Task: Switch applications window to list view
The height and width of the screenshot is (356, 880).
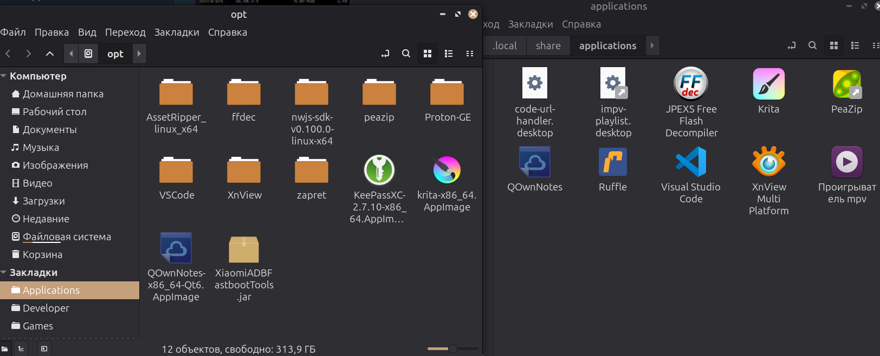Action: pyautogui.click(x=855, y=45)
